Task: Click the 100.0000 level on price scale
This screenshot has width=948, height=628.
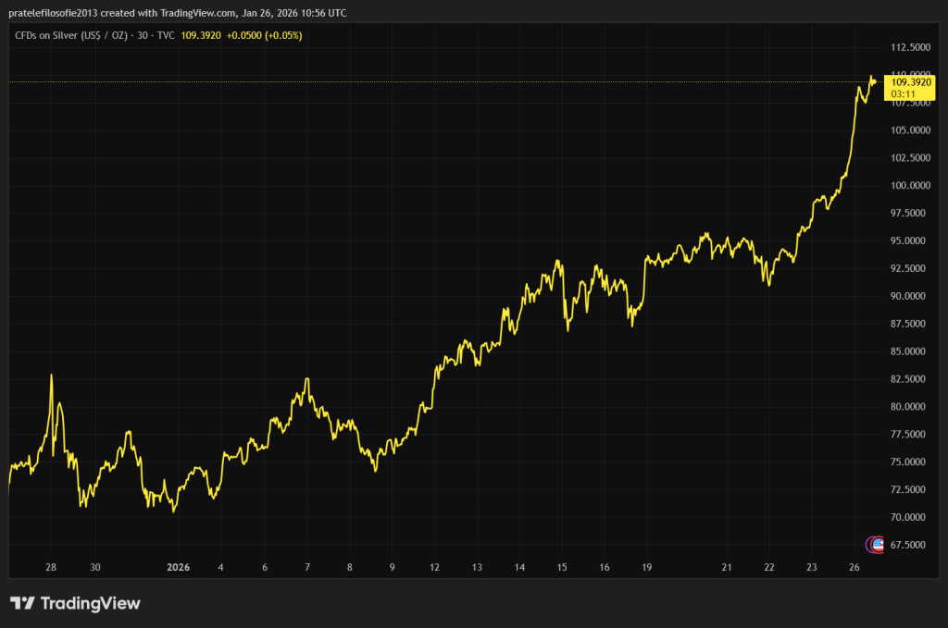Action: coord(909,185)
